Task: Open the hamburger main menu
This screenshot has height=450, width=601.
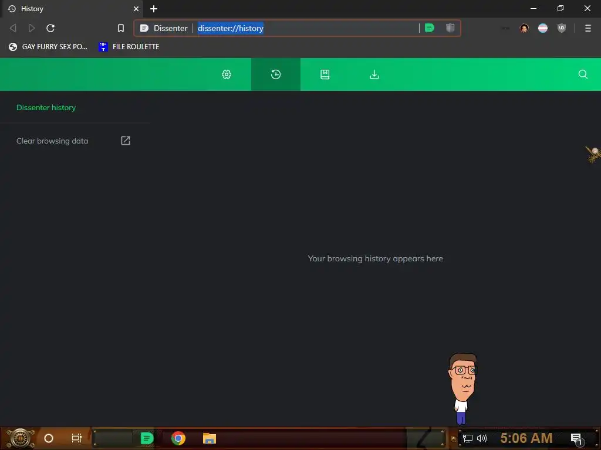Action: (x=588, y=28)
